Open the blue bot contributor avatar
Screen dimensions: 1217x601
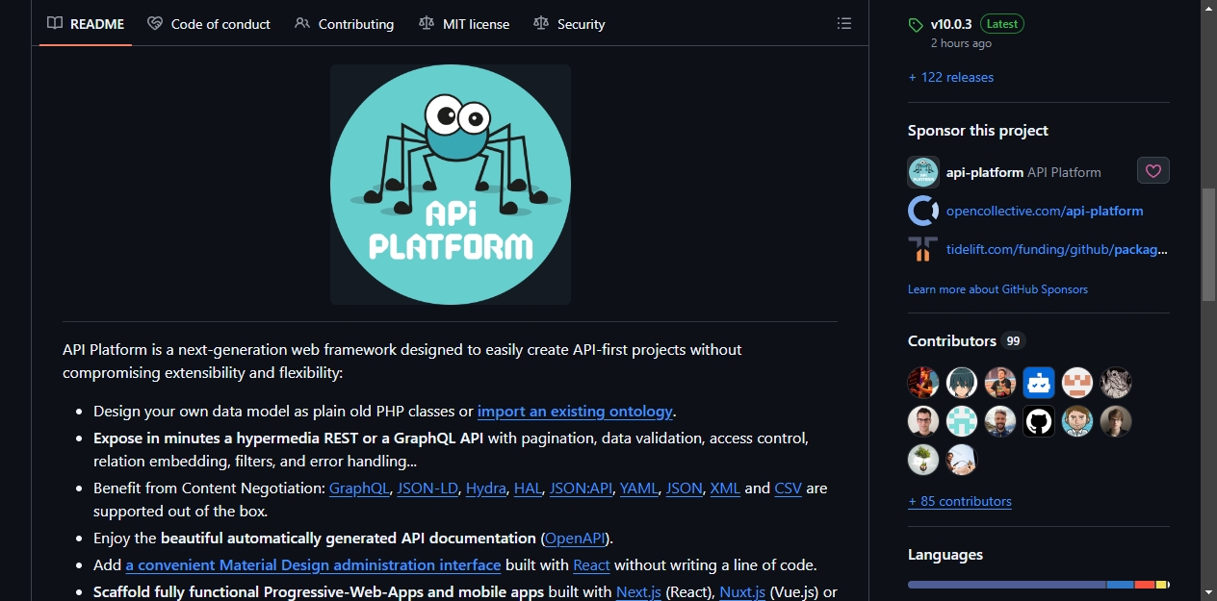[1039, 383]
